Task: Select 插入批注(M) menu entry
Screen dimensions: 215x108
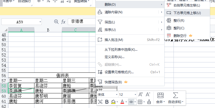Action: 130,40
